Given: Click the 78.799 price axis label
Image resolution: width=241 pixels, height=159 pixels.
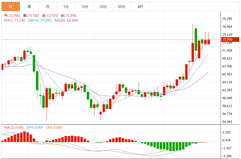Looking at the screenshot, I should coord(227,19).
